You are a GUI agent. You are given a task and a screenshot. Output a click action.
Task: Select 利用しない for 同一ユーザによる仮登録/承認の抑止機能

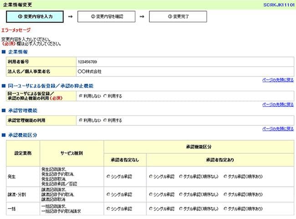(x=81, y=96)
